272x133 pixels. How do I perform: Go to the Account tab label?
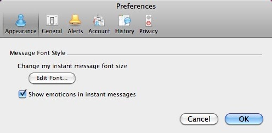click(x=99, y=31)
